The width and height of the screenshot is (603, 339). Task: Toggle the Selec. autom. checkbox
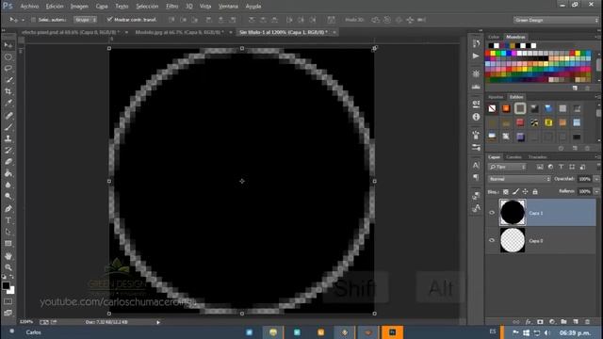33,20
